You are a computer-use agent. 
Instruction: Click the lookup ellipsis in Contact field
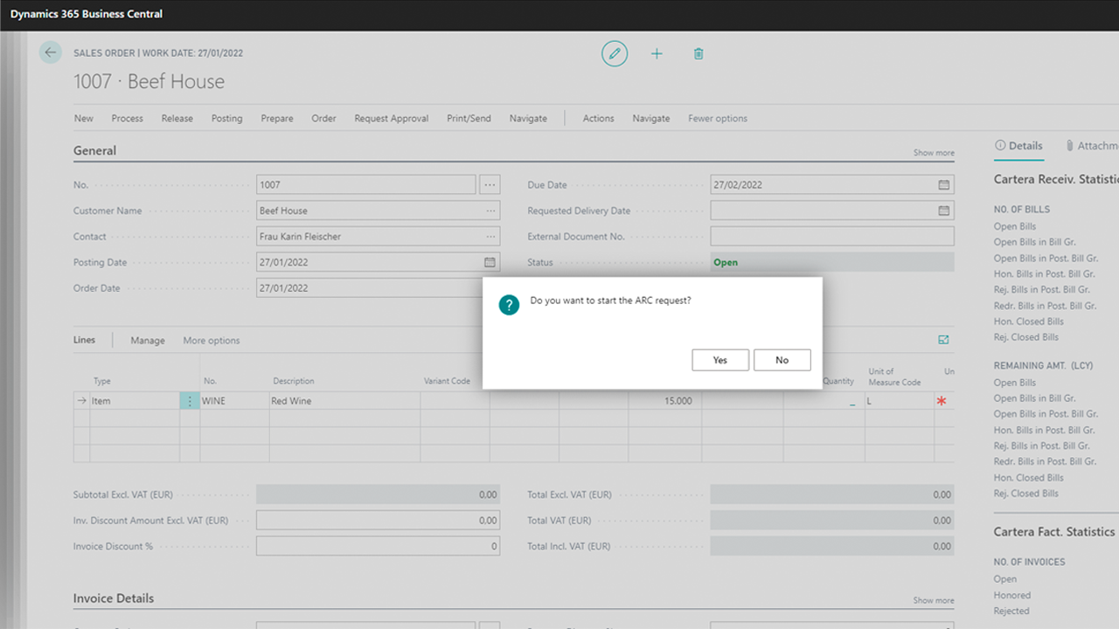point(491,237)
